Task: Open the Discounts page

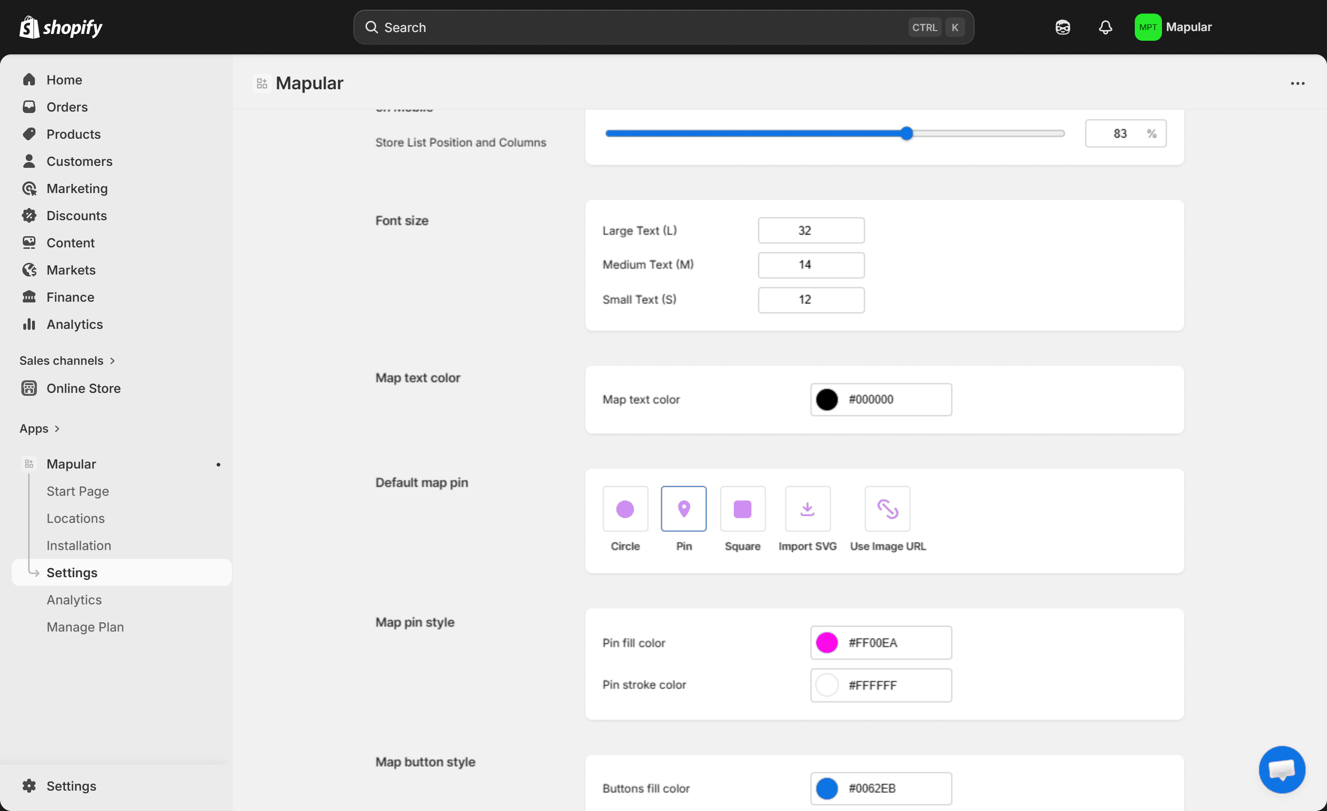Action: [77, 215]
